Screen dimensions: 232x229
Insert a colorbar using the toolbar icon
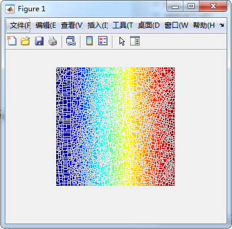[x=89, y=41]
